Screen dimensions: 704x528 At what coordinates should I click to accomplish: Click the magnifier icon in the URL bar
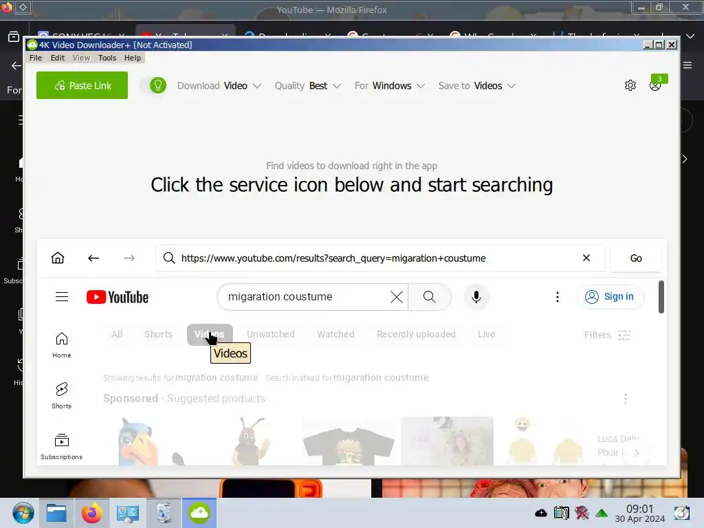click(x=169, y=258)
